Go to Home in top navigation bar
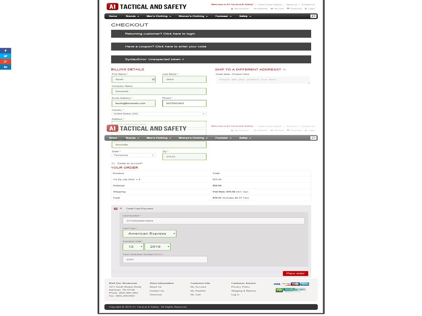 (x=113, y=16)
